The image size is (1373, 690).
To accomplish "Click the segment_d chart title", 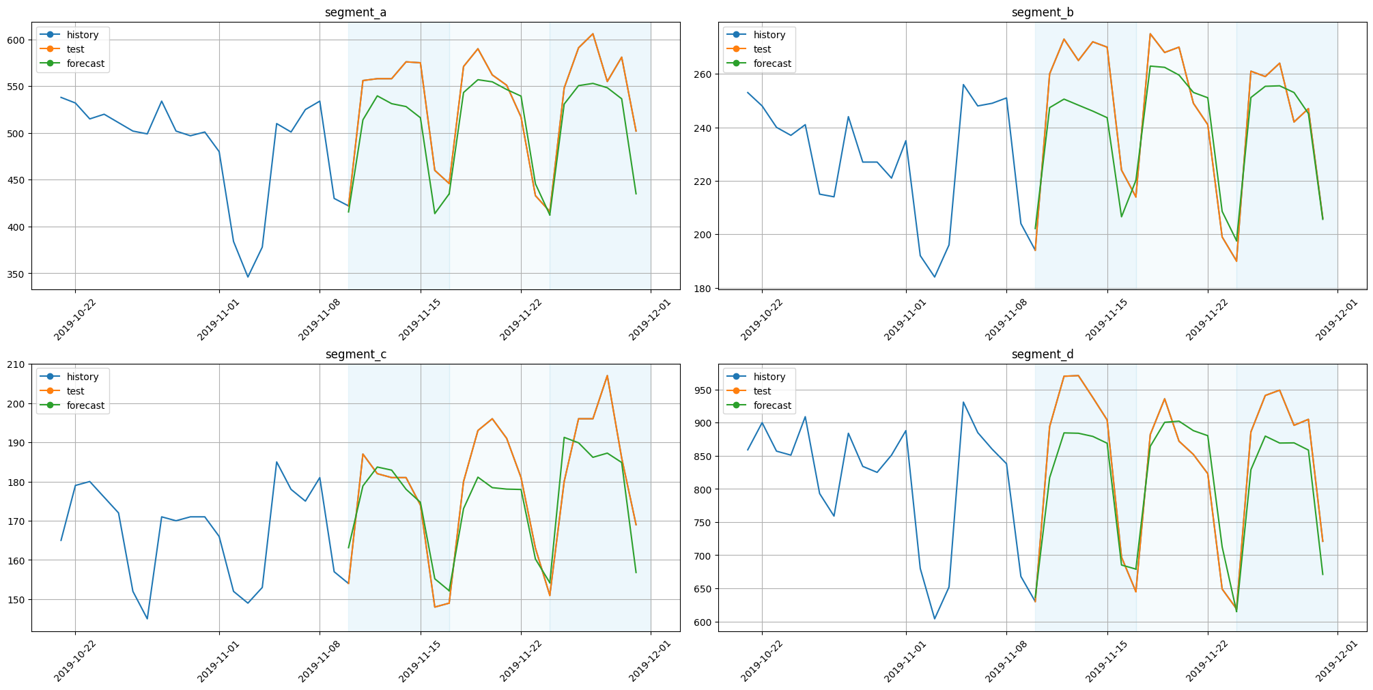I will pos(1043,354).
